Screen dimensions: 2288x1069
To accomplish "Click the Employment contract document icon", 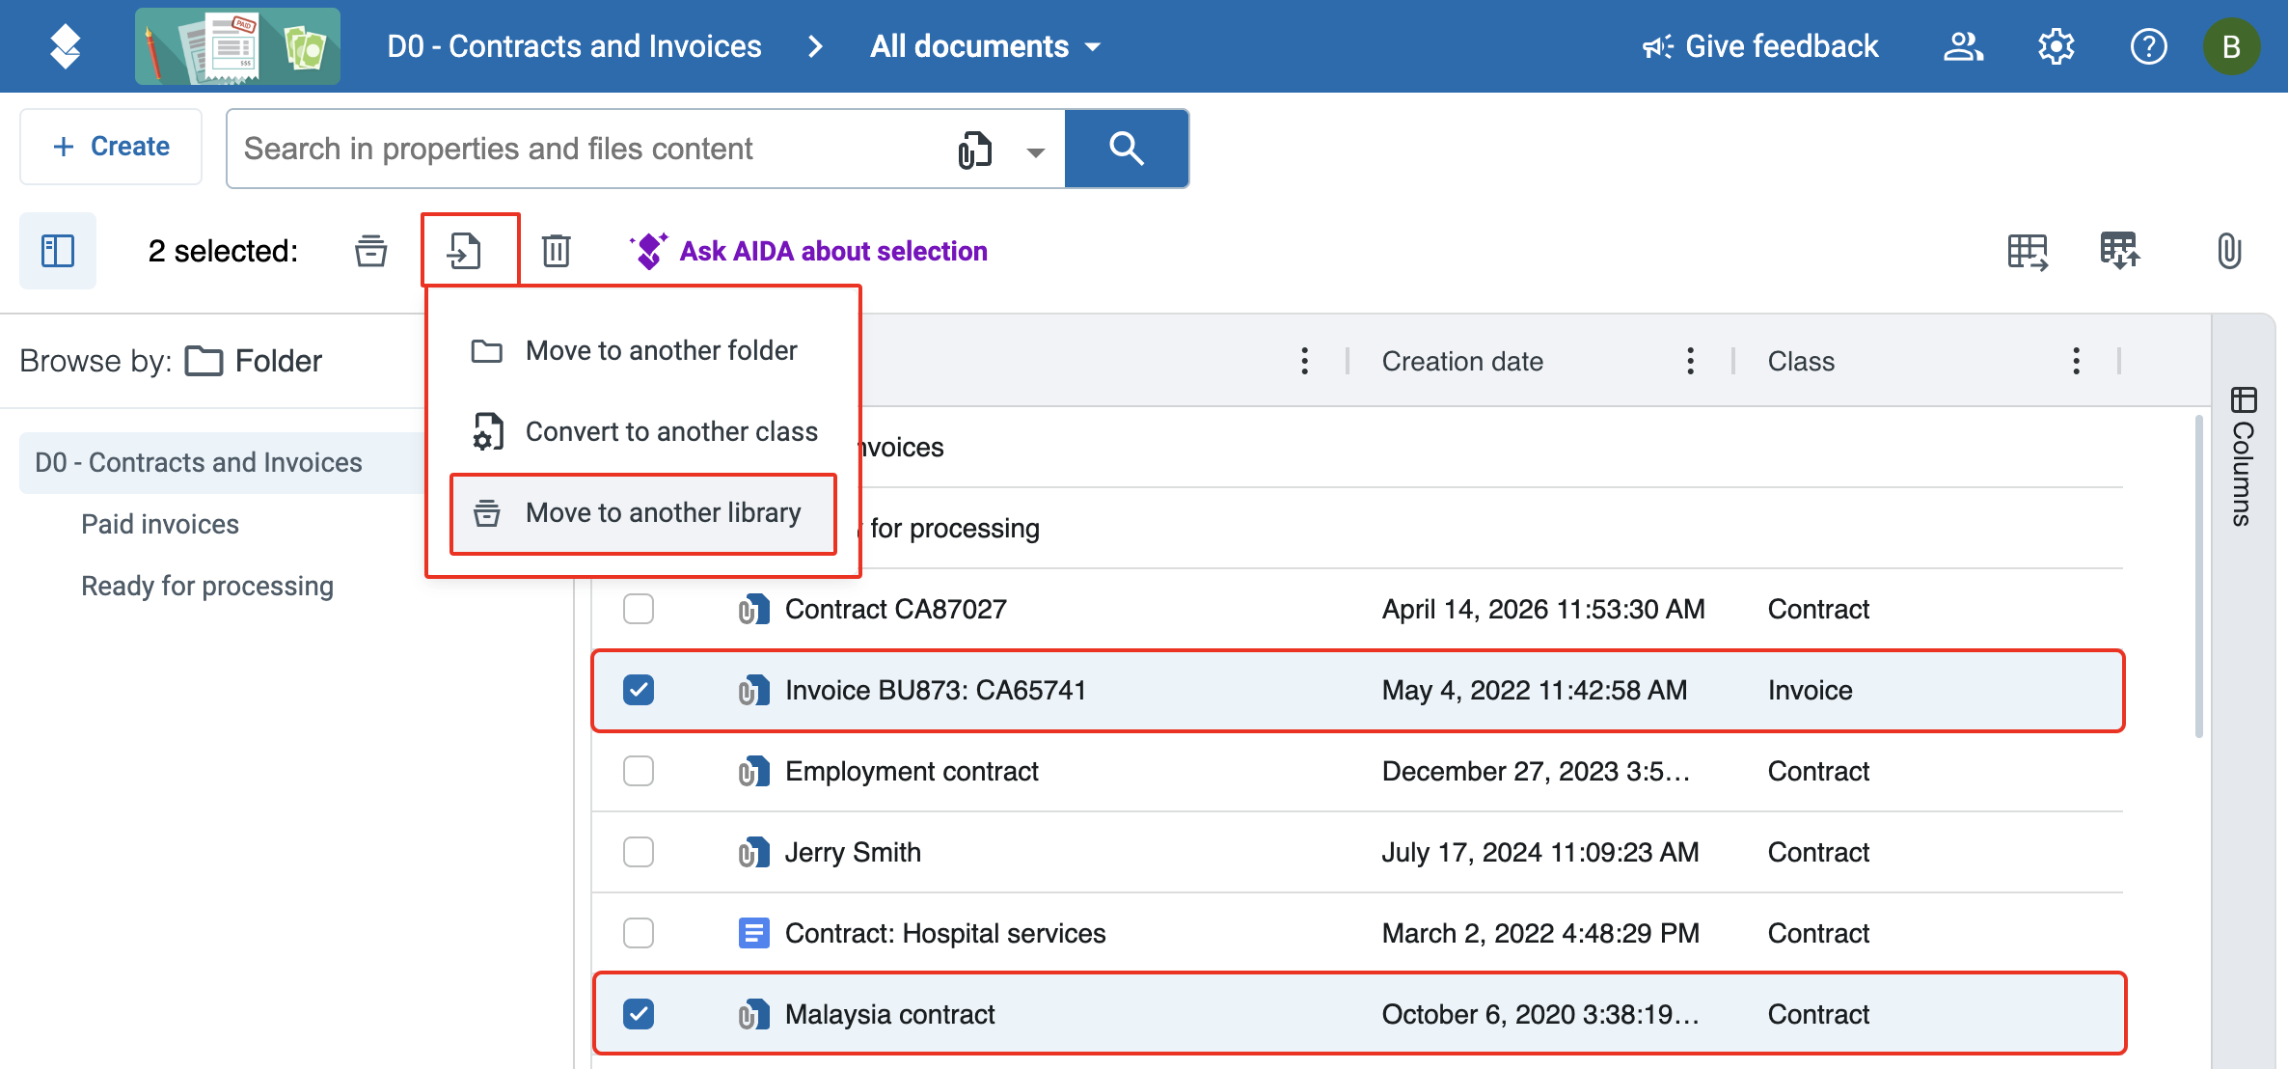I will pyautogui.click(x=753, y=772).
